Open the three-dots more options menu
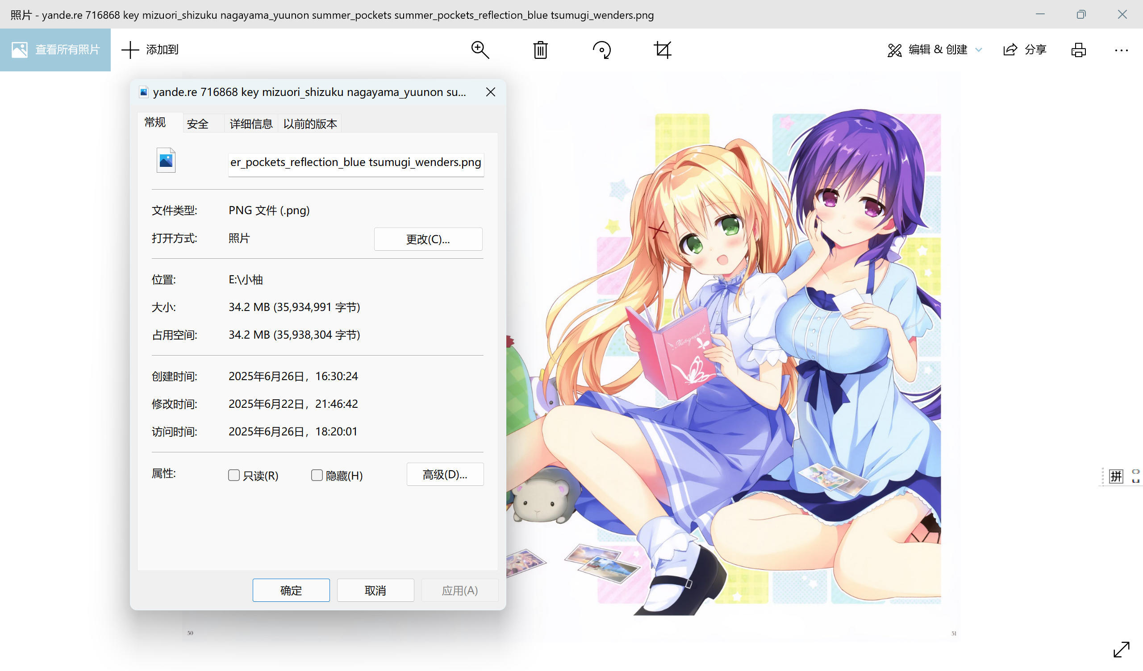The width and height of the screenshot is (1143, 671). [1121, 50]
